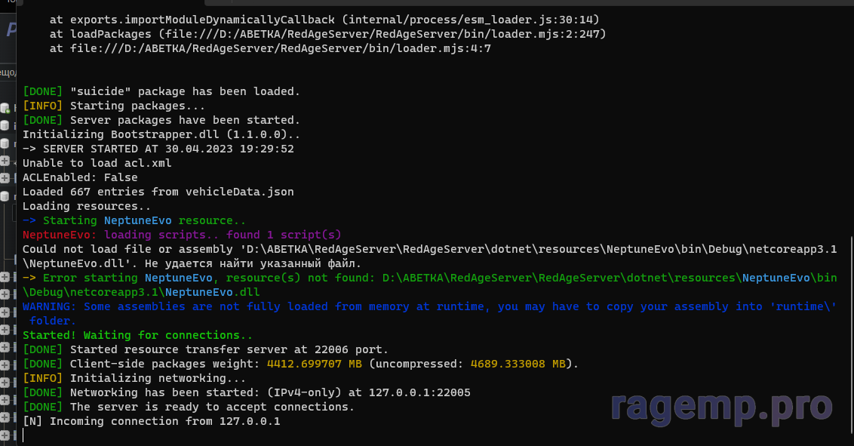Expand the node left of 'Error starting NeptuneEvo'
854x446 pixels.
(5, 277)
